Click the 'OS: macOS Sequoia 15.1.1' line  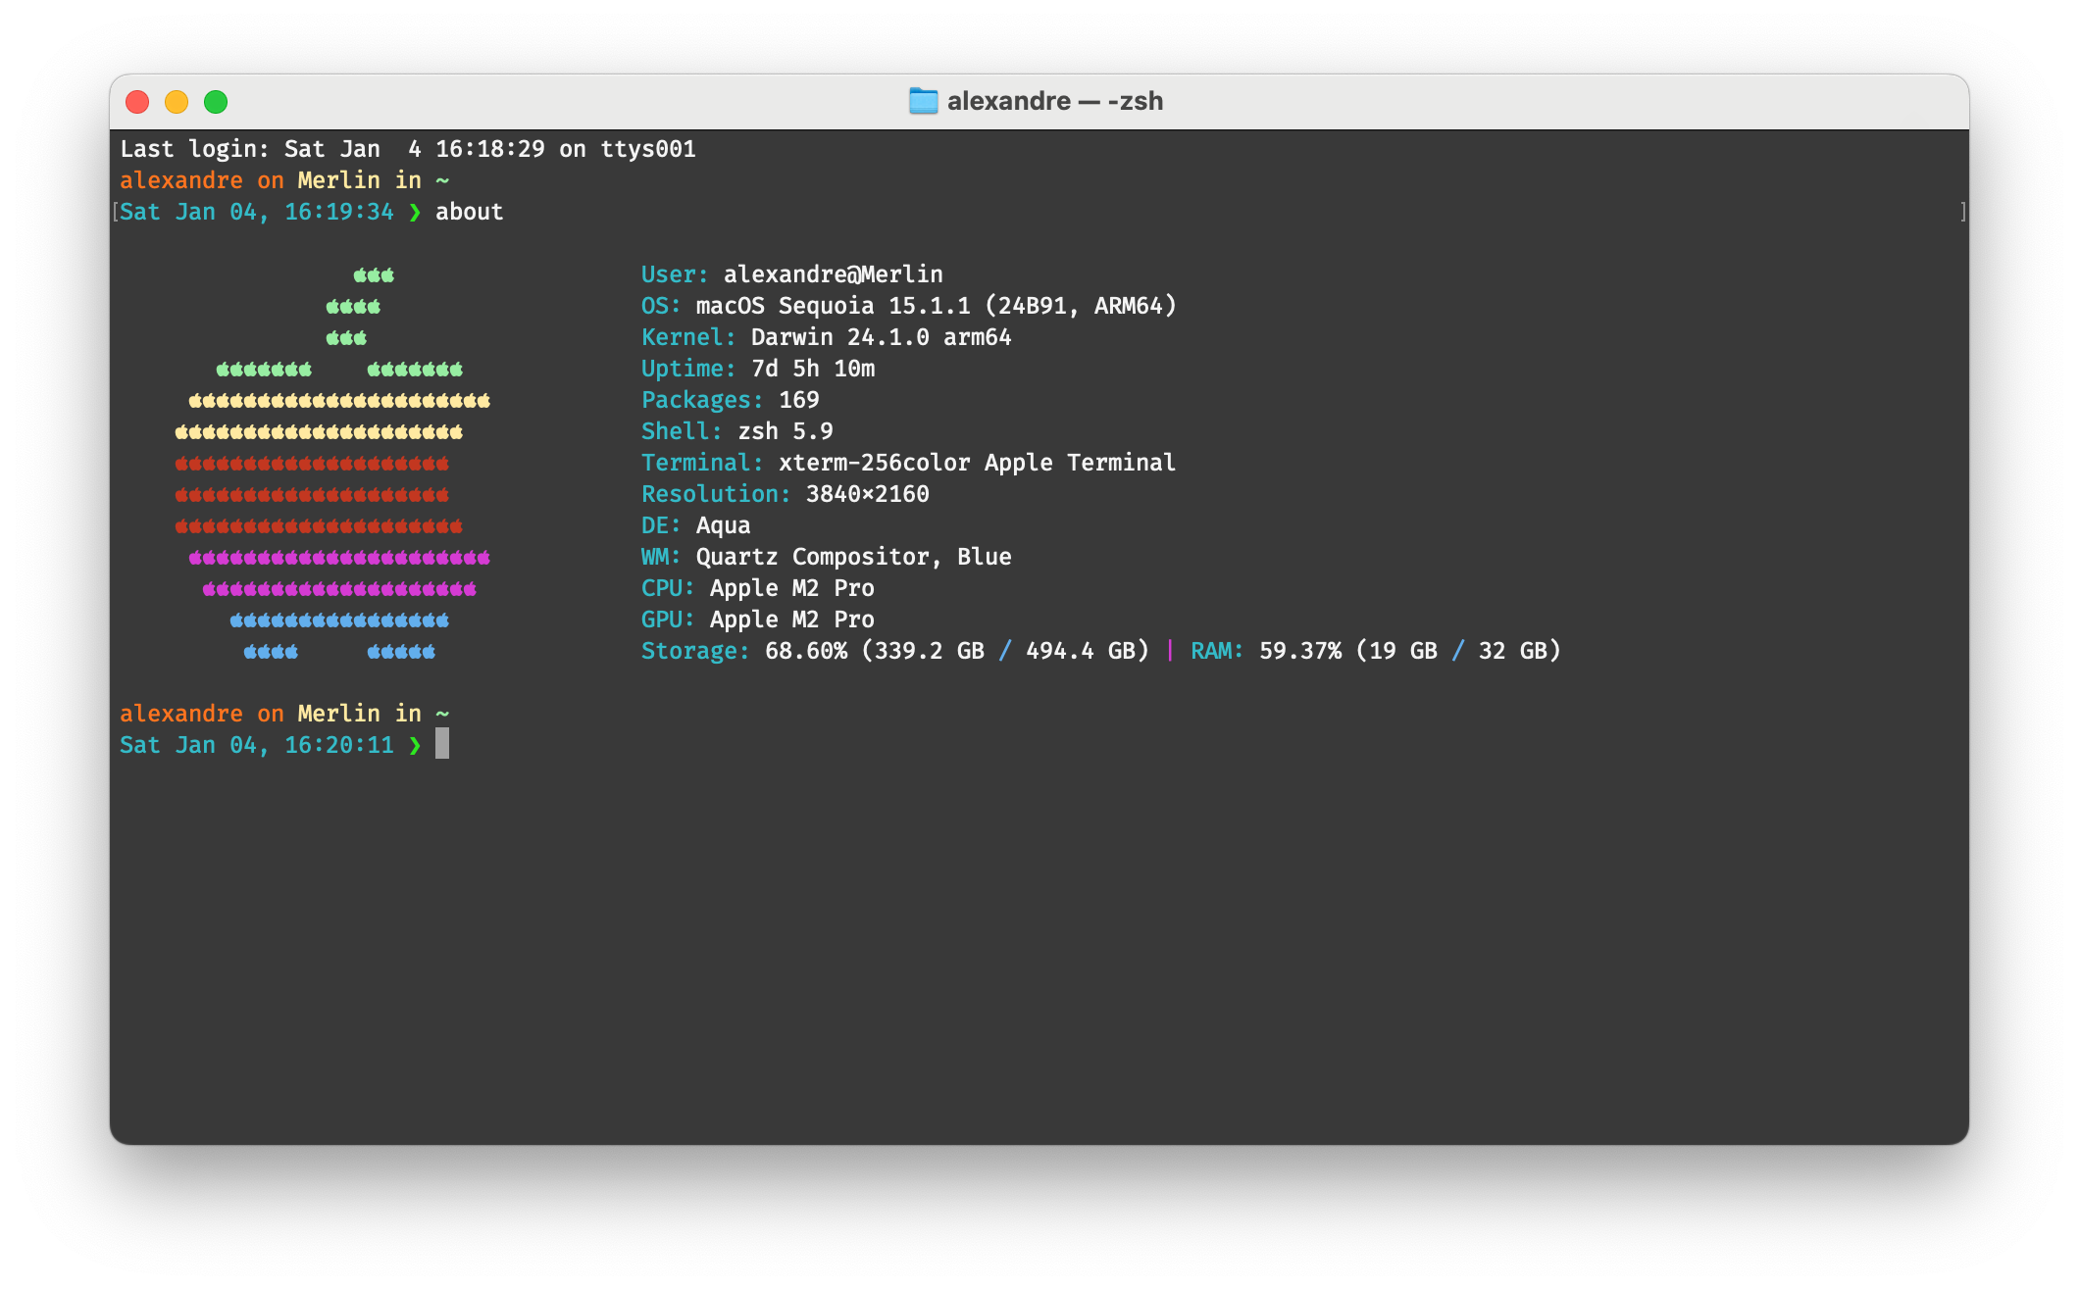click(x=908, y=306)
